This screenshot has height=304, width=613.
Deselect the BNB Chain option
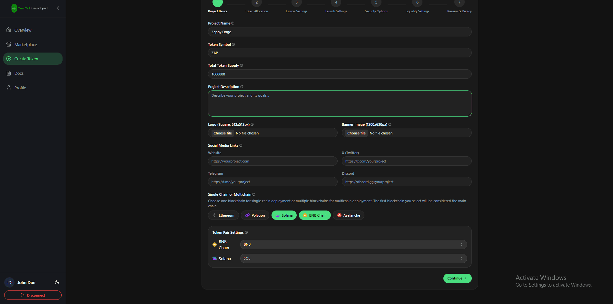(315, 215)
